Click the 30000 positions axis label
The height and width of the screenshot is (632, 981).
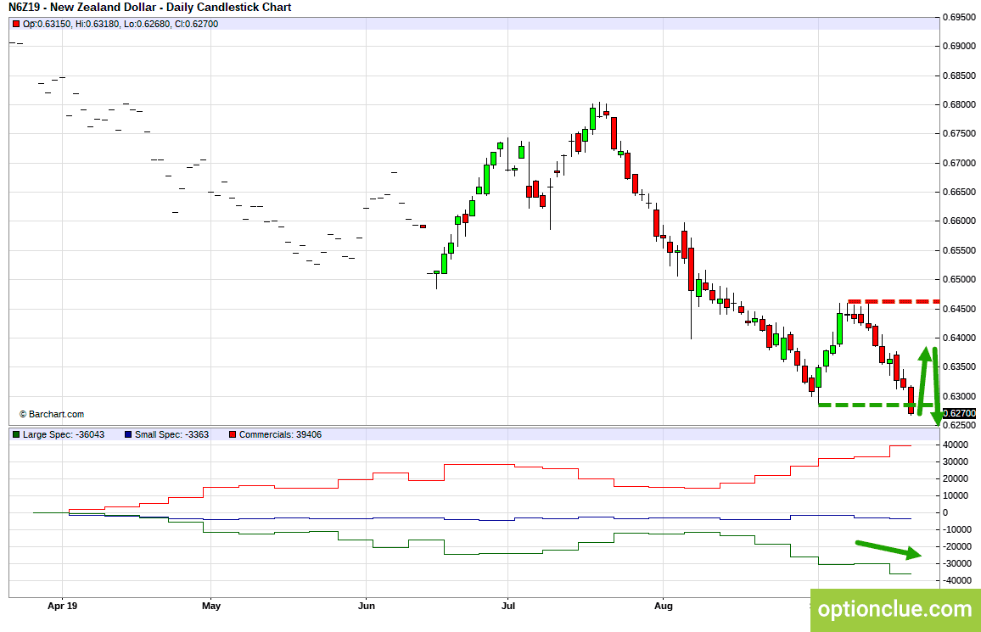click(x=954, y=462)
